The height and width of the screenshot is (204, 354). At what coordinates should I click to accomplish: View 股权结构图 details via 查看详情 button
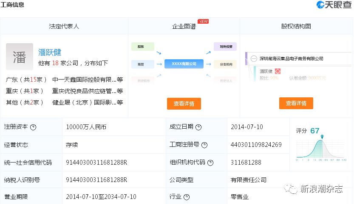tap(296, 103)
